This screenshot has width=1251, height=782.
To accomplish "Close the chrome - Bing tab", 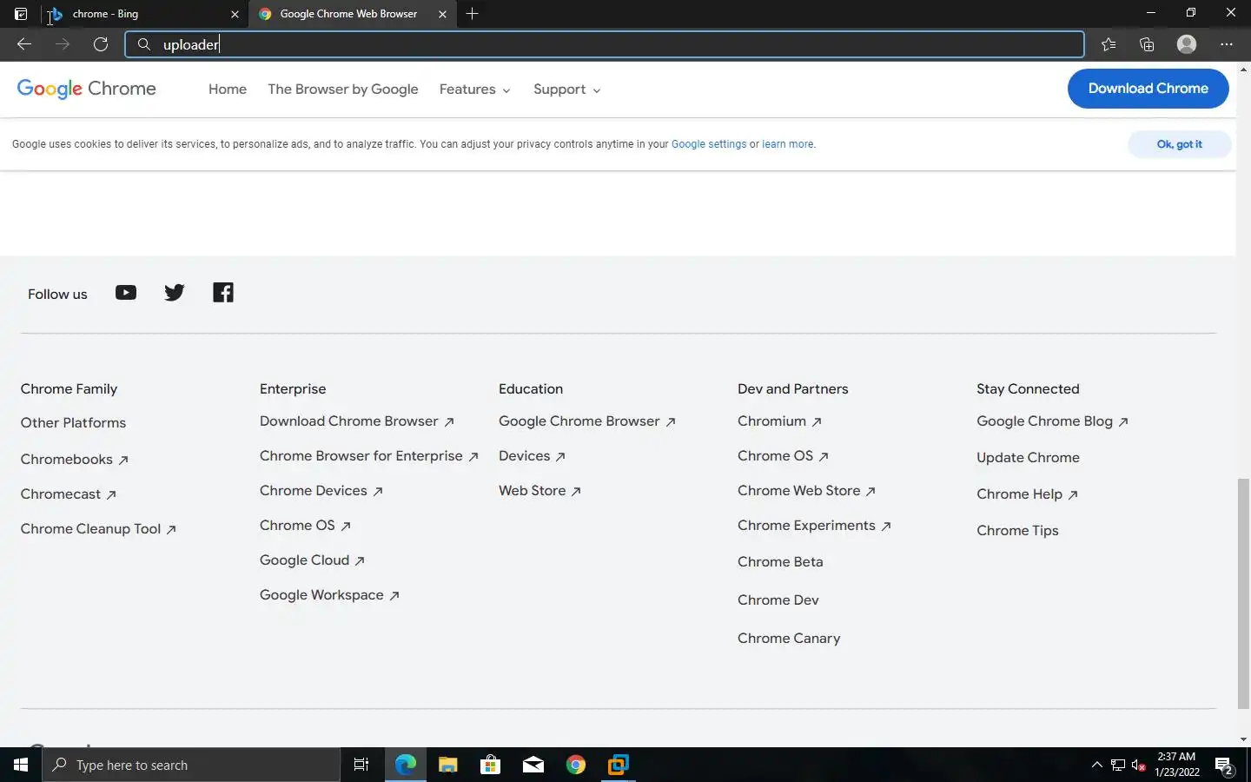I will point(235,14).
